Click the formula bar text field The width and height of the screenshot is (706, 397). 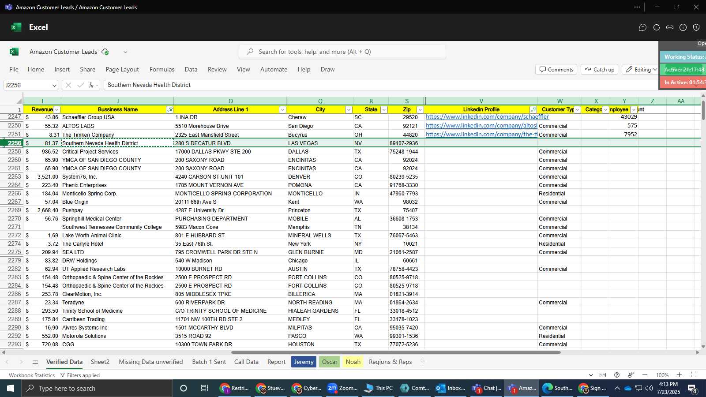(x=380, y=85)
